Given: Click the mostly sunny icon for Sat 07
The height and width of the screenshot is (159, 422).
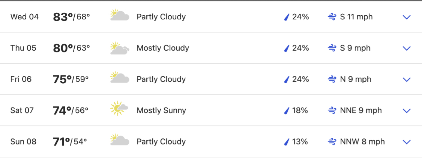Looking at the screenshot, I should (119, 108).
